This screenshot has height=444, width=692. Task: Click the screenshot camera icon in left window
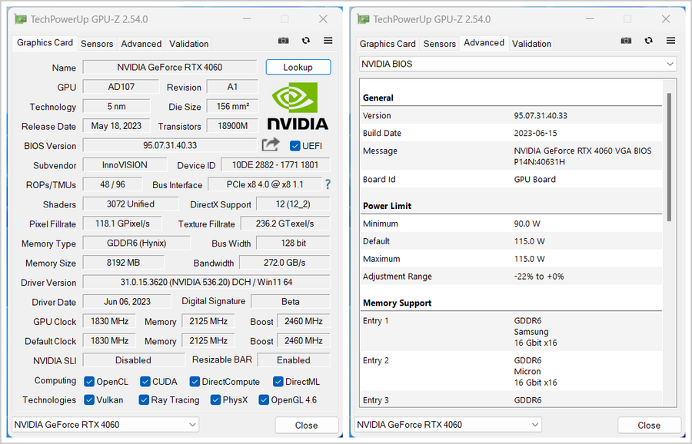284,41
